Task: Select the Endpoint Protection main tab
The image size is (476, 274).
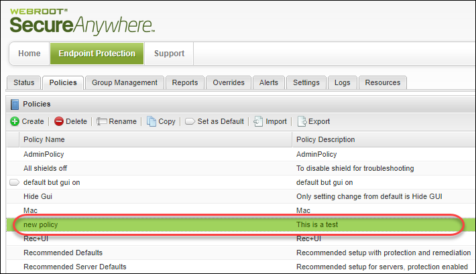Action: coord(97,54)
